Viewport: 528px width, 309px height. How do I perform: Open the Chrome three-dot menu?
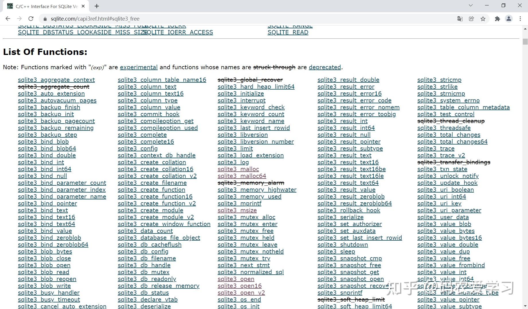pyautogui.click(x=520, y=19)
